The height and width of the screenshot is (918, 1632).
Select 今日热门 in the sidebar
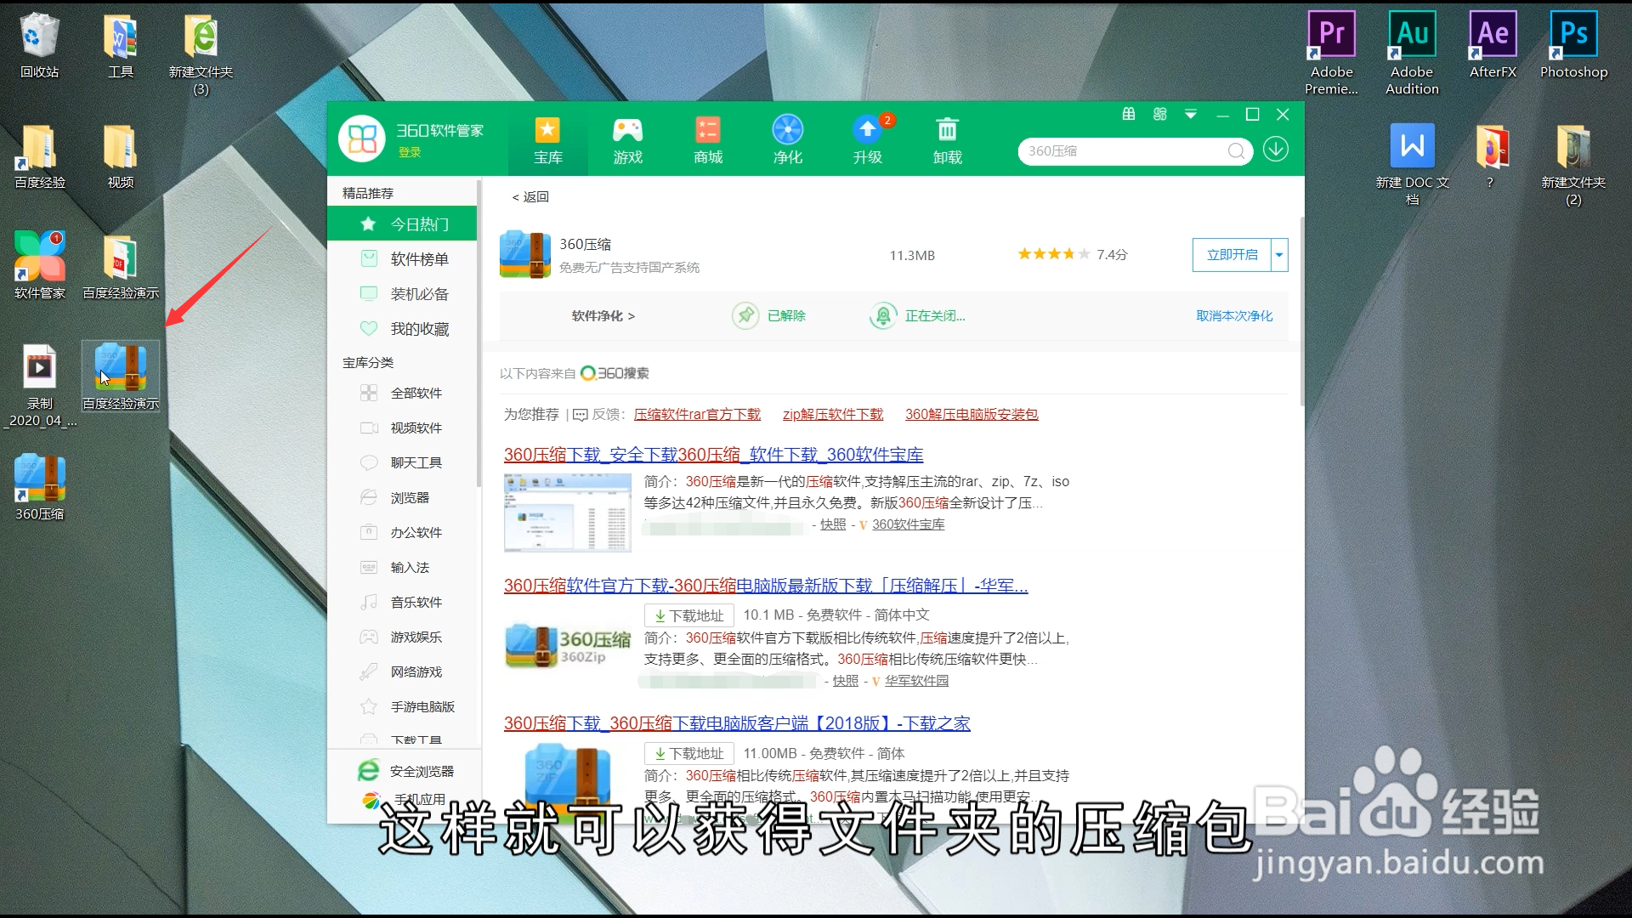(402, 224)
